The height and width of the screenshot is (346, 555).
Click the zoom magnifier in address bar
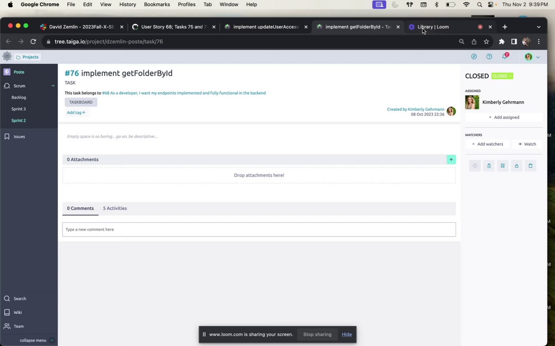click(x=462, y=42)
